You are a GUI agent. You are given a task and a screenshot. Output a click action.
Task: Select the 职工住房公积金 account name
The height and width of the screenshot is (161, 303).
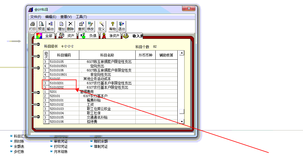[99, 109]
